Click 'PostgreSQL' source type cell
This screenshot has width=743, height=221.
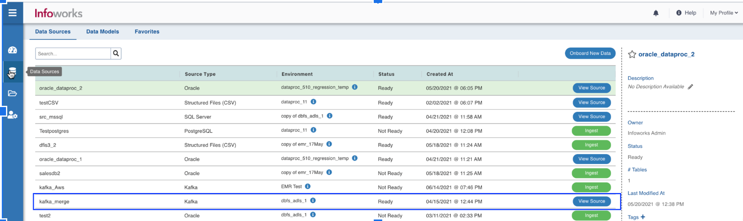click(x=198, y=131)
